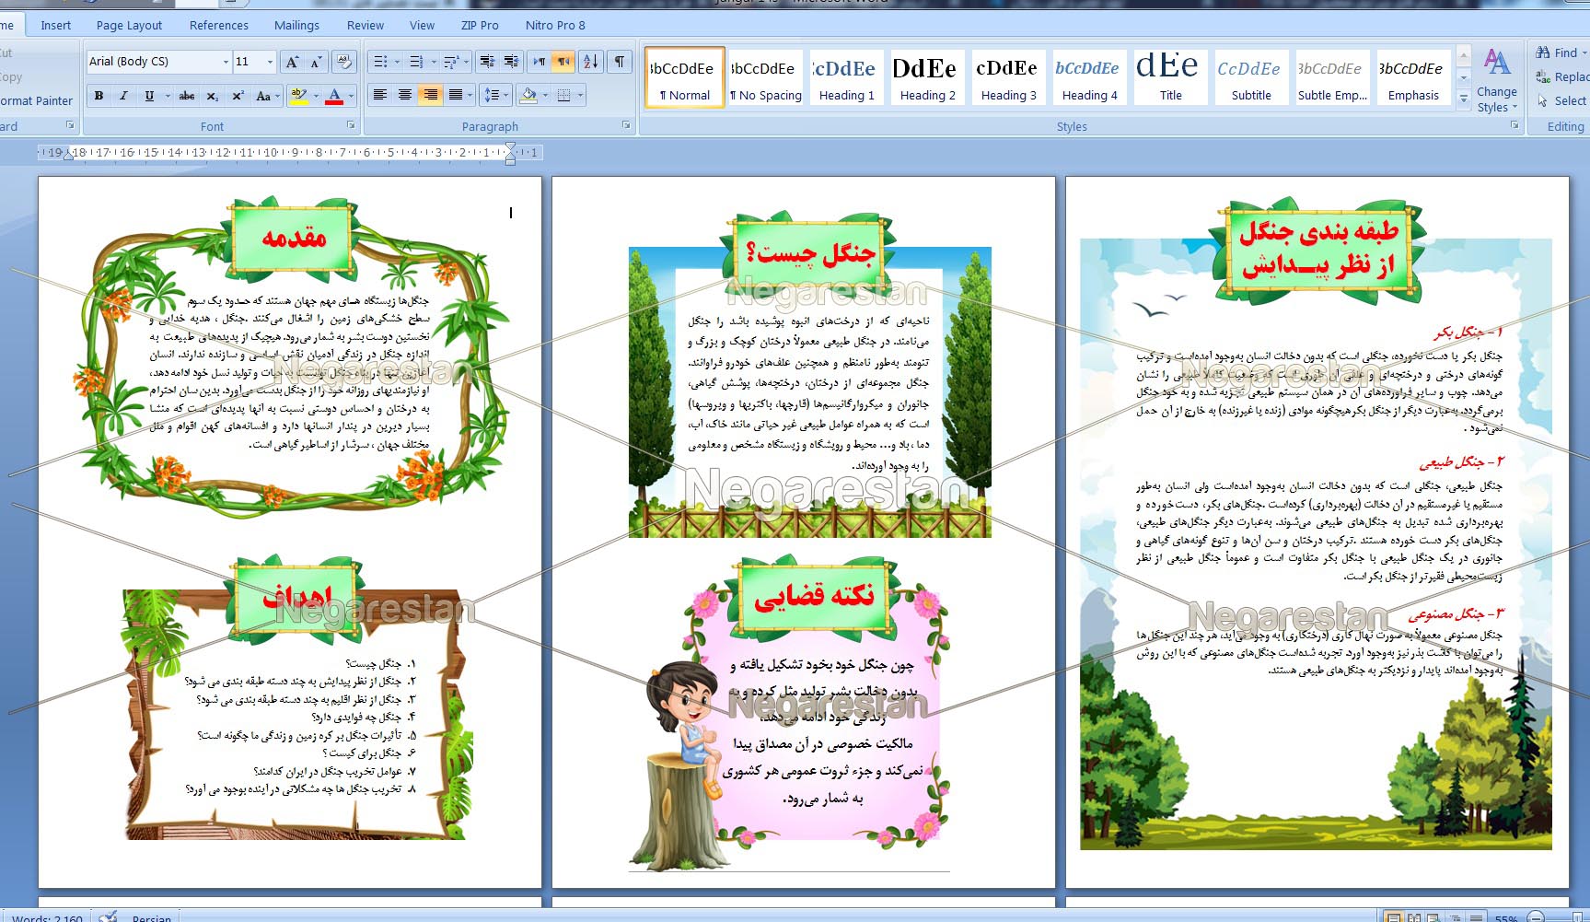Screen dimensions: 1590x922
Task: Increase the paragraph indent
Action: coord(511,62)
